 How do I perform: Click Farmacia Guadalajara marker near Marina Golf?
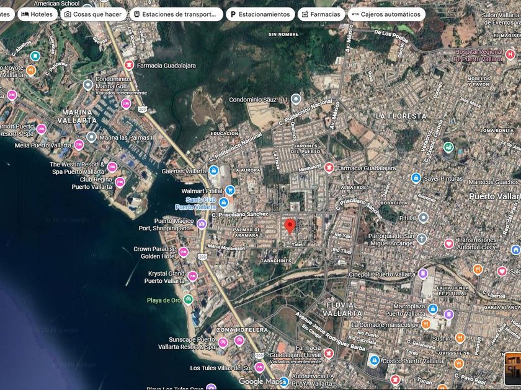point(129,64)
